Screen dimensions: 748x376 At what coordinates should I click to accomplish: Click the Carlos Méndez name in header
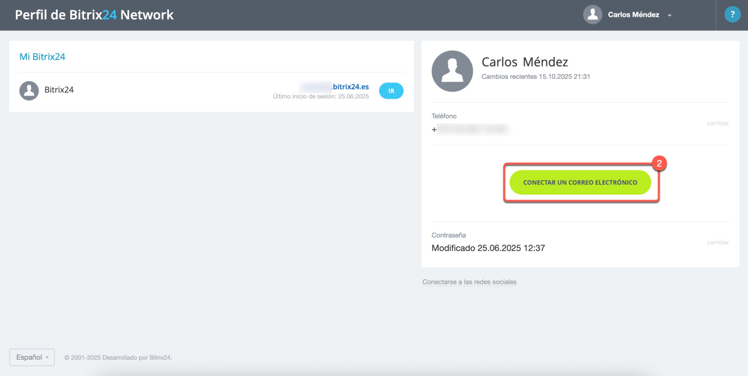click(x=633, y=15)
